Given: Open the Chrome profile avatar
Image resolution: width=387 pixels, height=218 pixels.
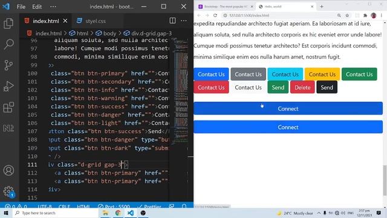Looking at the screenshot, I should coord(374,15).
